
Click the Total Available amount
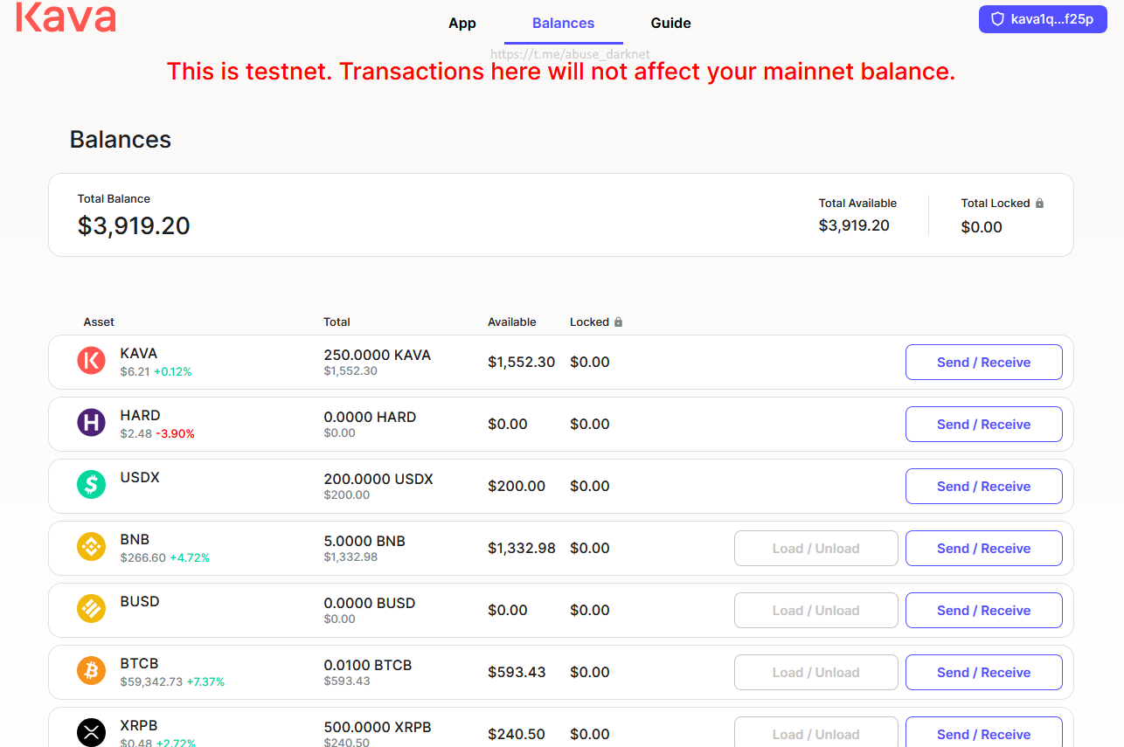[854, 225]
